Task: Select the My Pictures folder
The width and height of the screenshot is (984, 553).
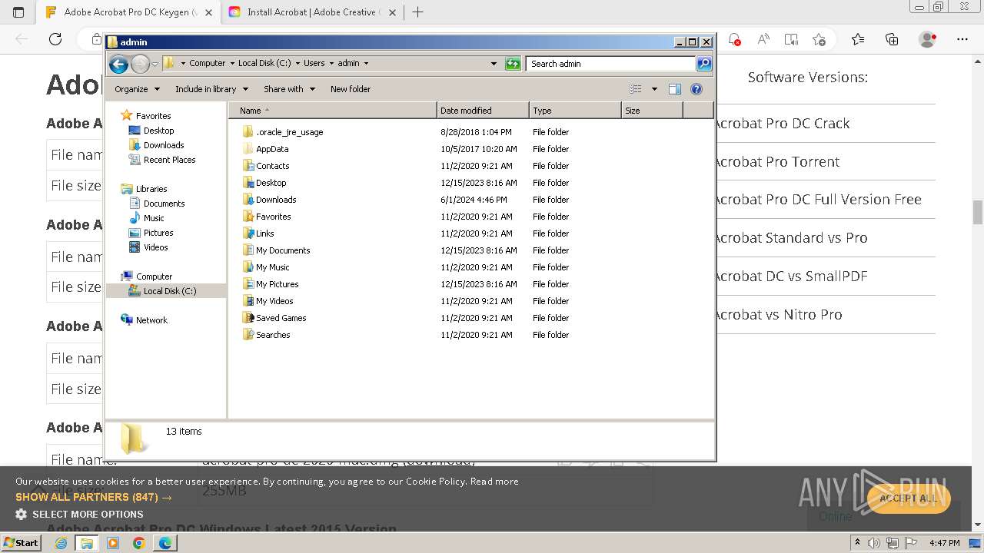Action: [x=270, y=284]
